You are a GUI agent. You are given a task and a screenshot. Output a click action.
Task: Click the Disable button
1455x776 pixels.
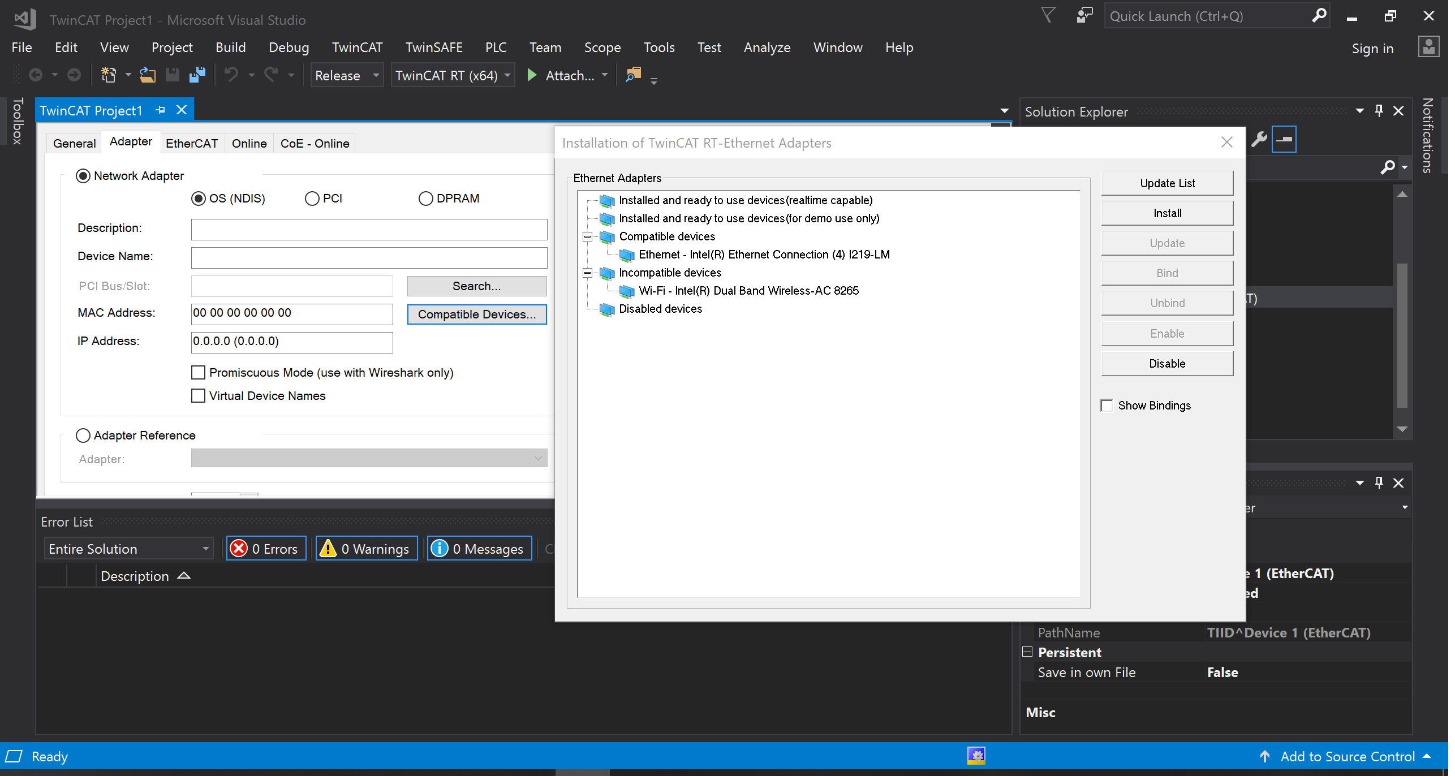point(1167,364)
